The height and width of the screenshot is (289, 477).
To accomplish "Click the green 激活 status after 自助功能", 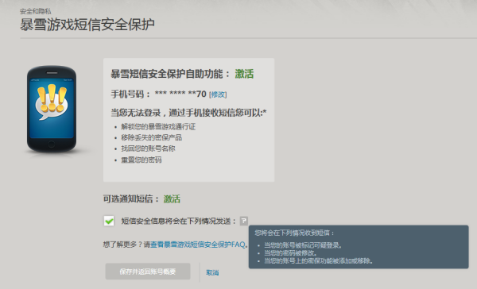I will (244, 74).
